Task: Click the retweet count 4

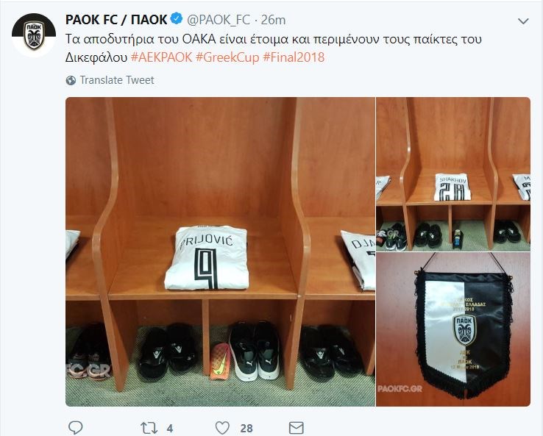Action: pos(170,429)
